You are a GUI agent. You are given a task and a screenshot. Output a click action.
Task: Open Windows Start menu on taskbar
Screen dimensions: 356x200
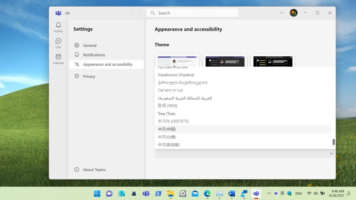97,193
